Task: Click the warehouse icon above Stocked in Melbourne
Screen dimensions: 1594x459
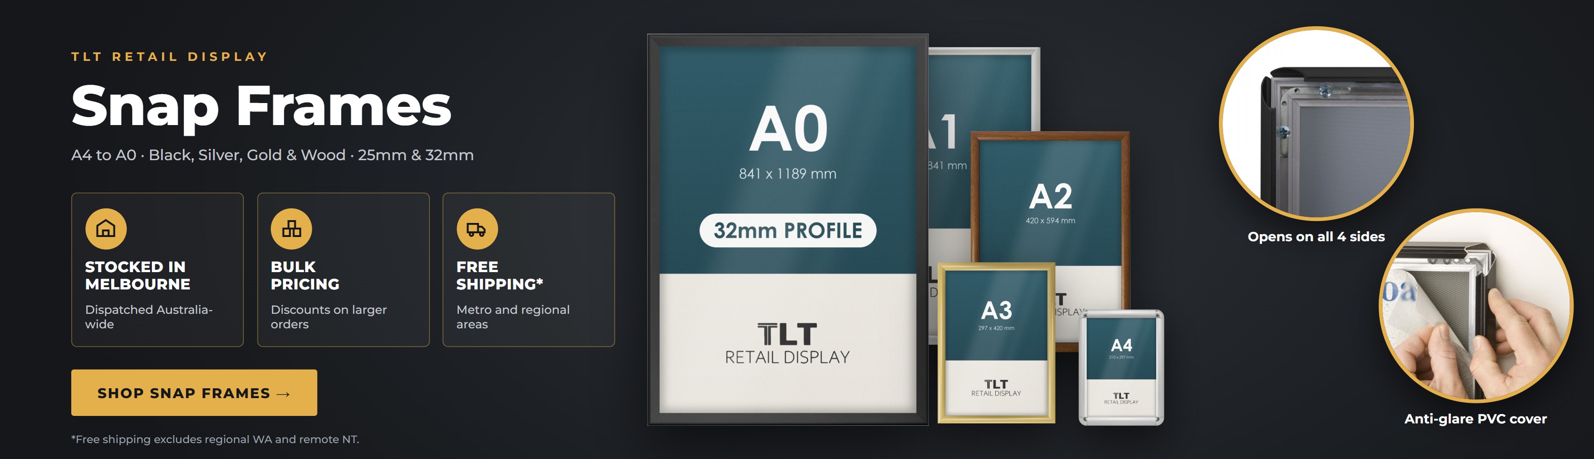Action: click(x=106, y=229)
